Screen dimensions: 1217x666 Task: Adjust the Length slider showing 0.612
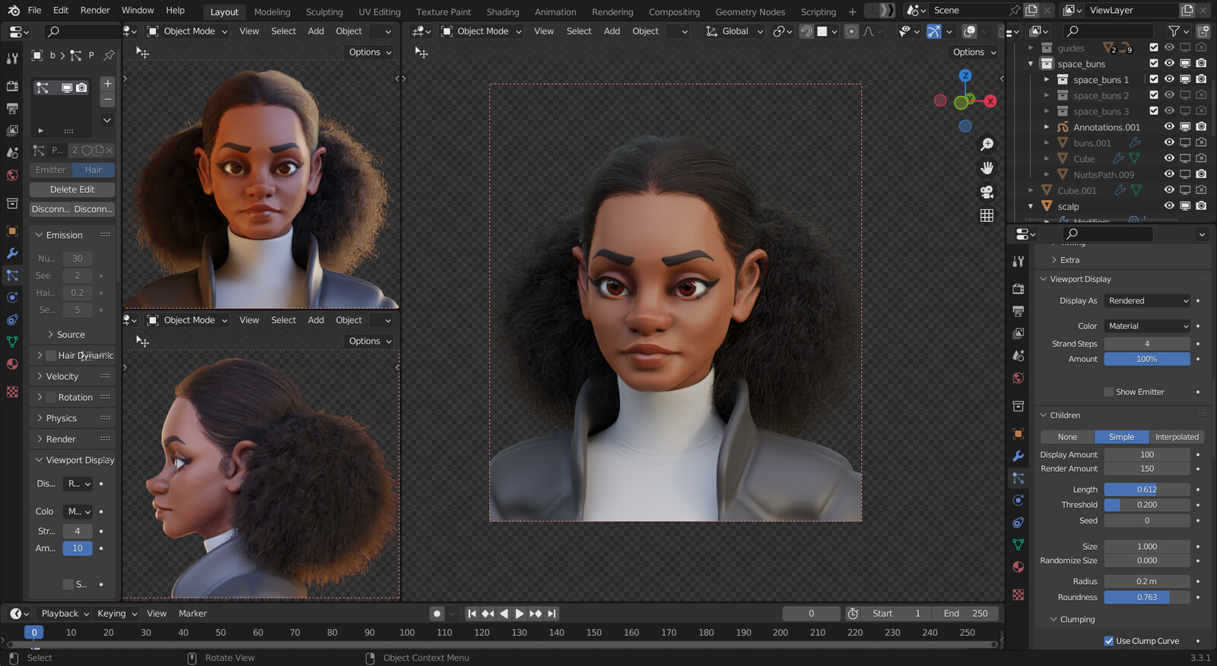(x=1147, y=490)
